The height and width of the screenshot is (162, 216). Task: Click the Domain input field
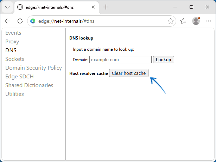(x=120, y=59)
